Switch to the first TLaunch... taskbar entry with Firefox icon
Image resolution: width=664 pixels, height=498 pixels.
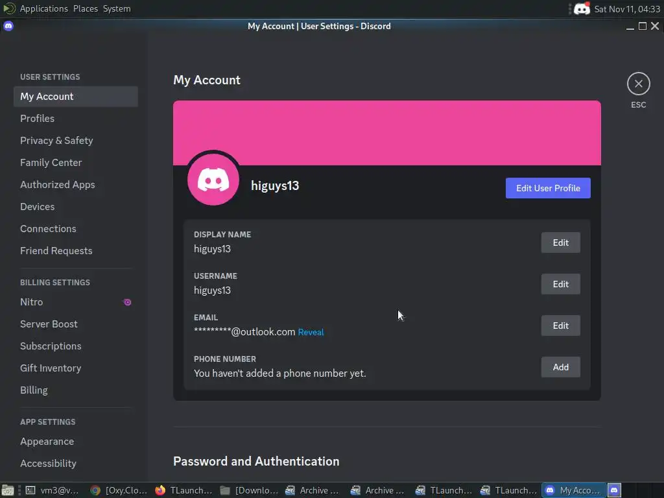click(184, 490)
